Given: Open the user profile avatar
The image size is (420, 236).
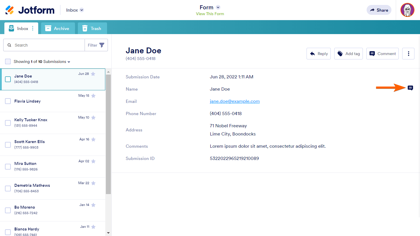Looking at the screenshot, I should tap(407, 10).
